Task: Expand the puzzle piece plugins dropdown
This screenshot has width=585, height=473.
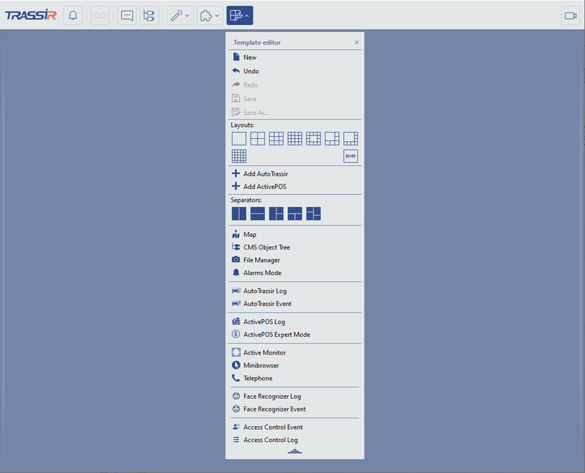Action: (x=209, y=16)
